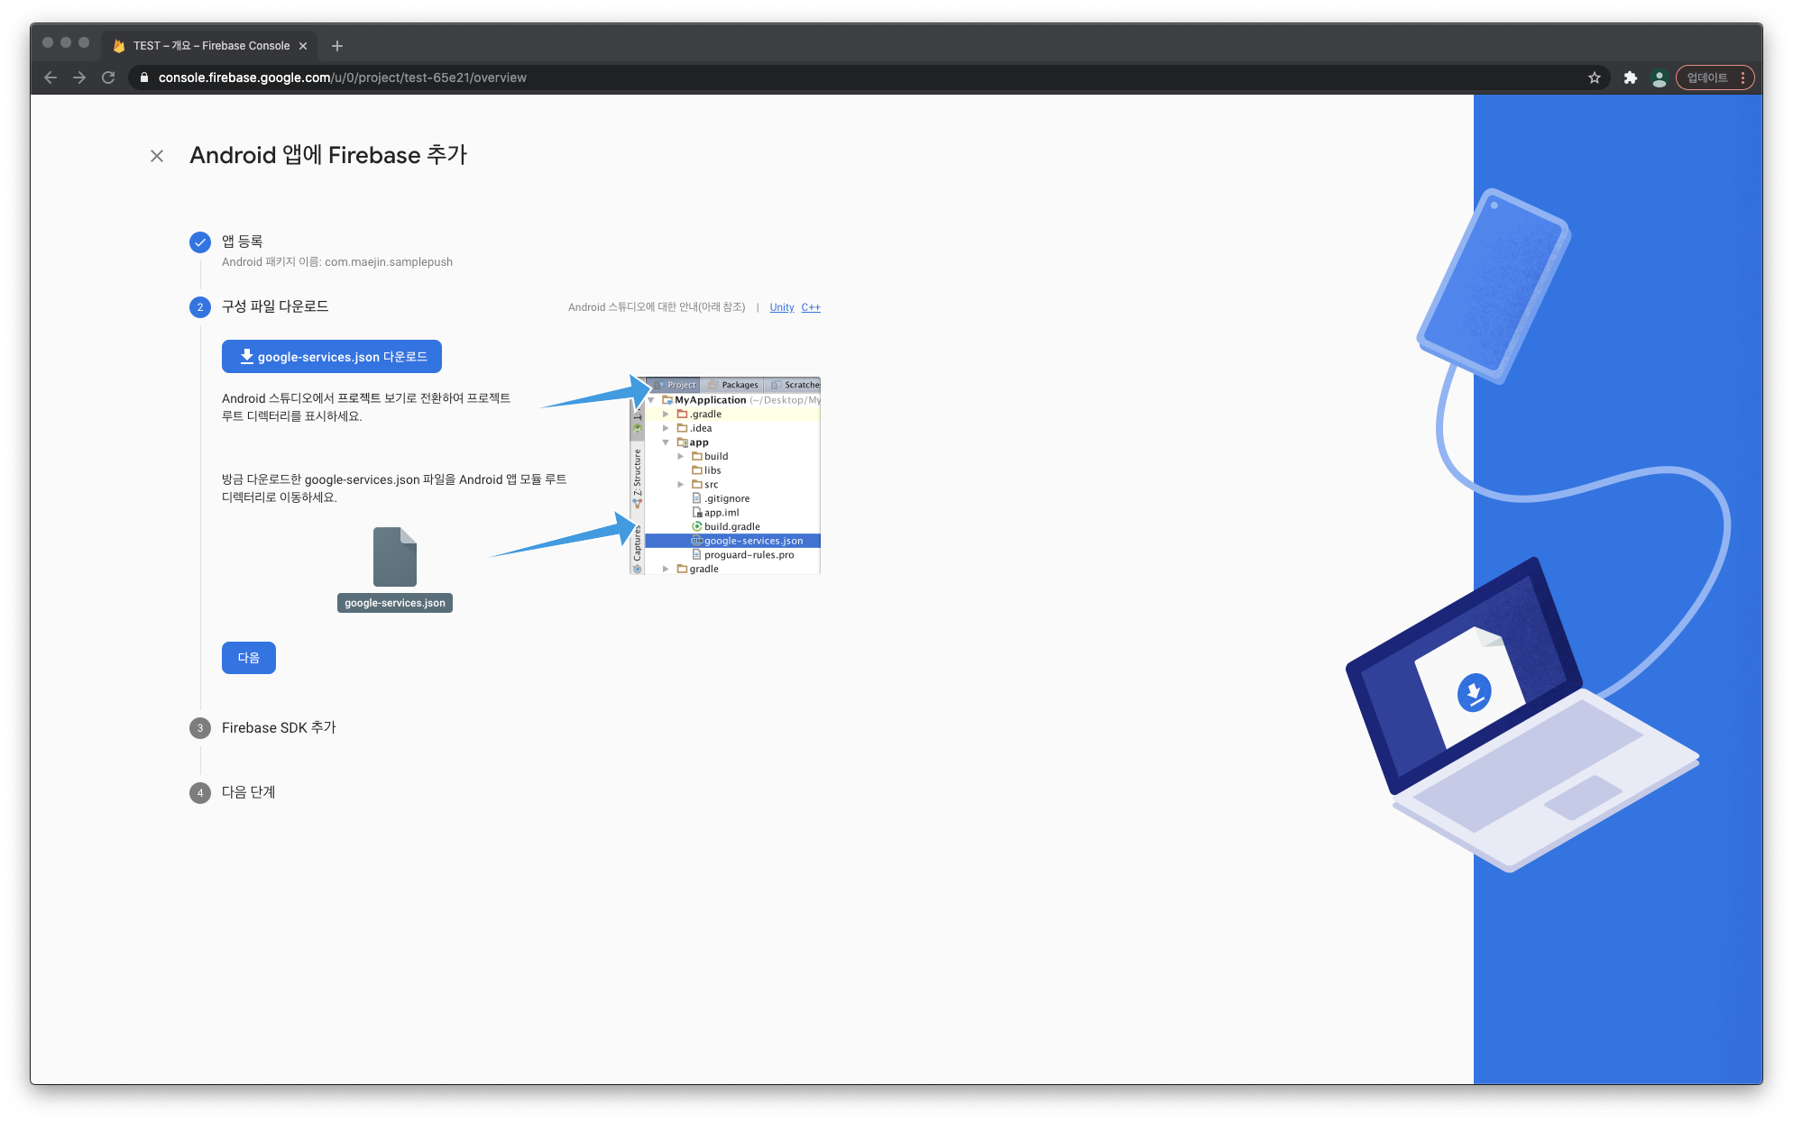The width and height of the screenshot is (1793, 1122).
Task: Open the C++ instructions link
Action: 811,307
